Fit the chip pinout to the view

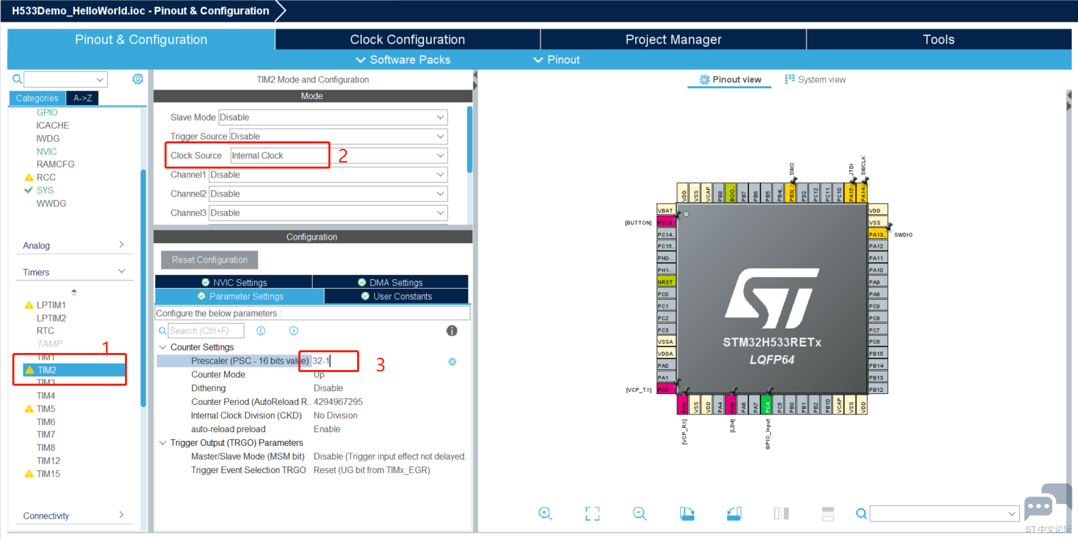[593, 513]
